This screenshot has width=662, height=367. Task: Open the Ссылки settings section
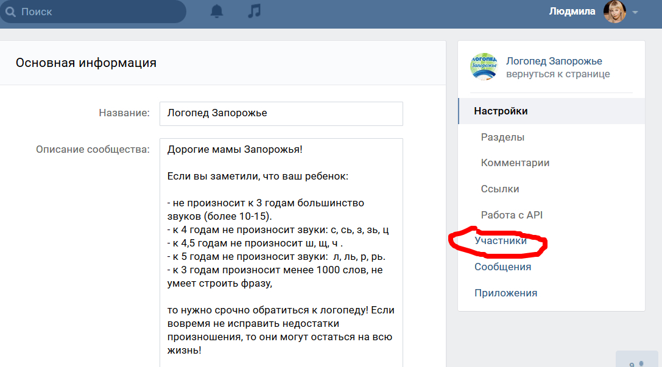(500, 189)
